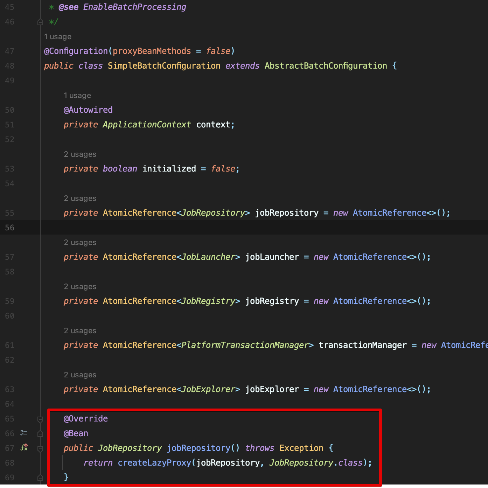Image resolution: width=488 pixels, height=488 pixels.
Task: Click JobRepository.class argument on line 68
Action: (316, 463)
